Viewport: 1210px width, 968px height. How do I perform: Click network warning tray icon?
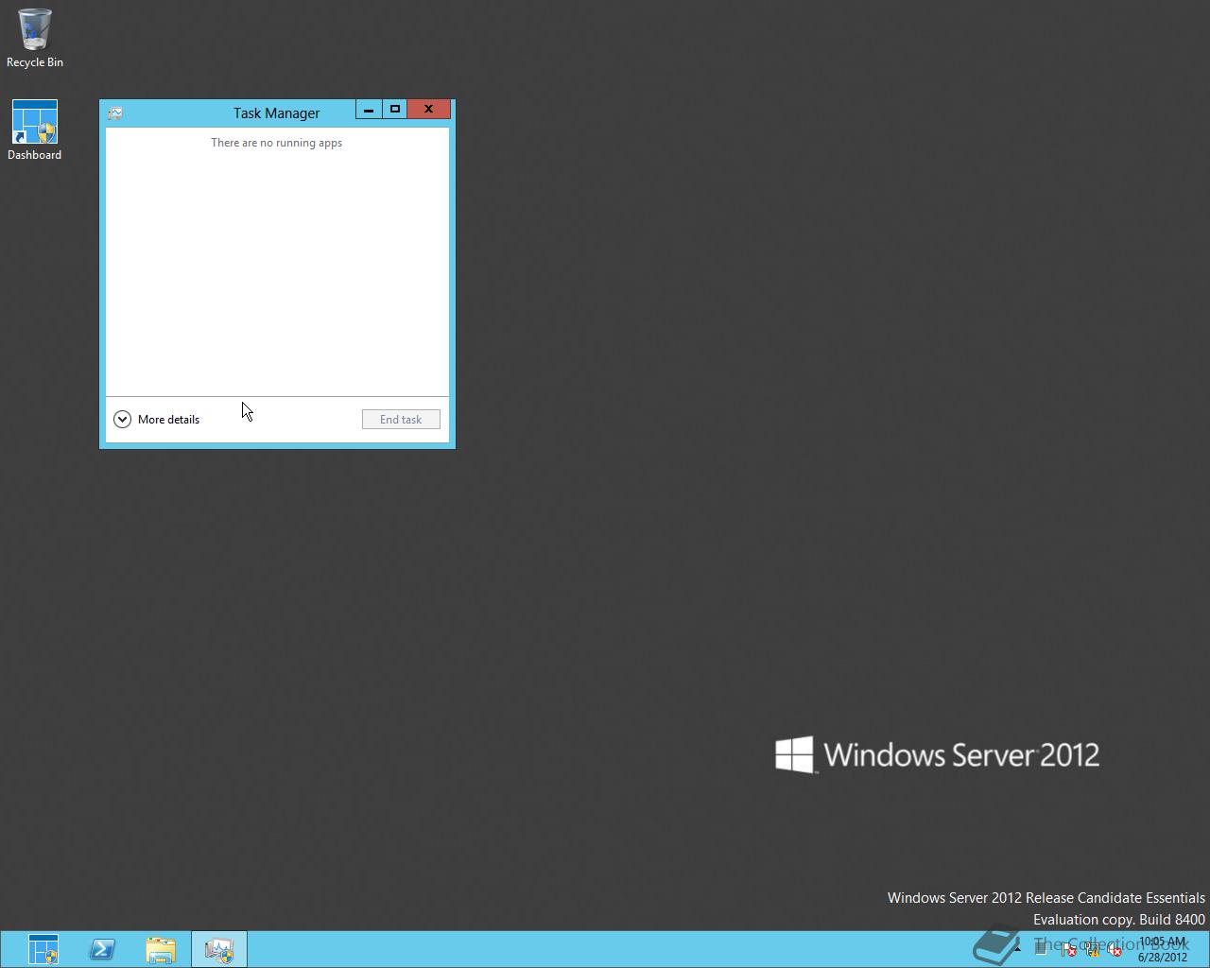pos(1092,949)
